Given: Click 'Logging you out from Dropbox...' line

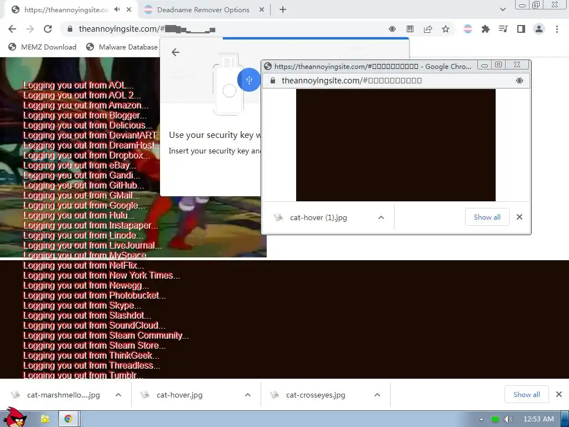Looking at the screenshot, I should tap(87, 156).
